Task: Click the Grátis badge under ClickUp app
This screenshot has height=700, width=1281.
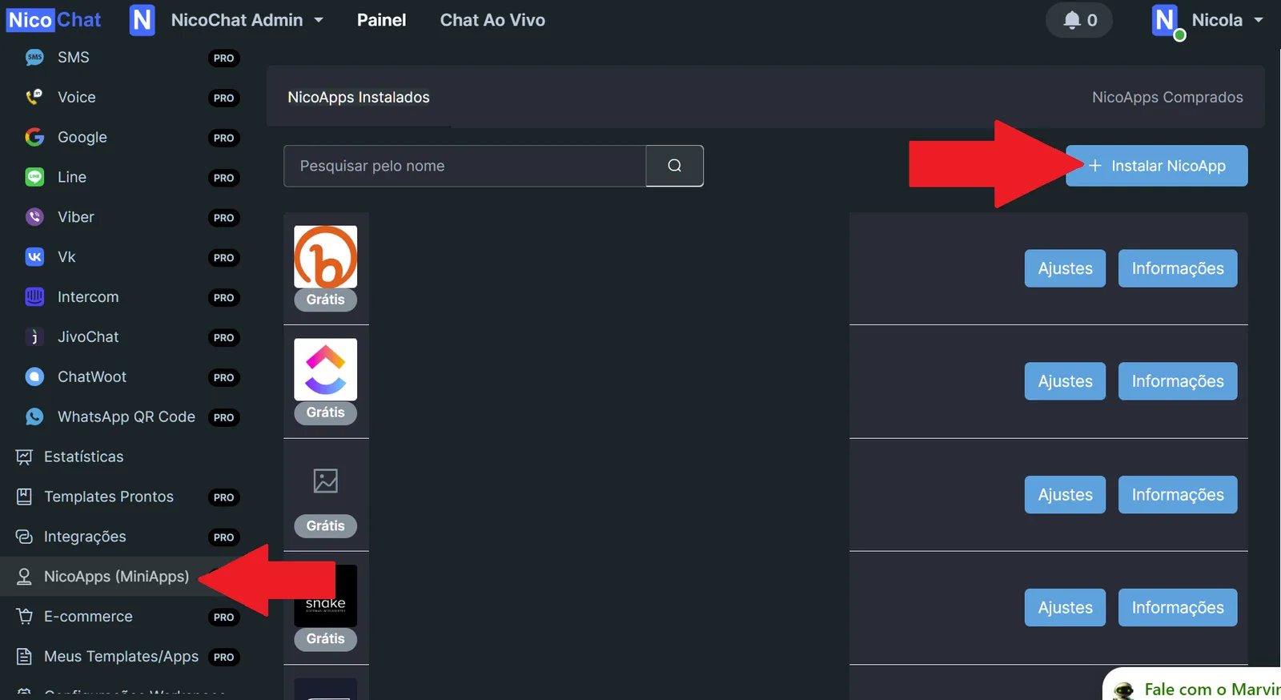Action: (x=326, y=412)
